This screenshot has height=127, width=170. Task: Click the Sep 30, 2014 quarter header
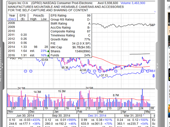(x=61, y=116)
